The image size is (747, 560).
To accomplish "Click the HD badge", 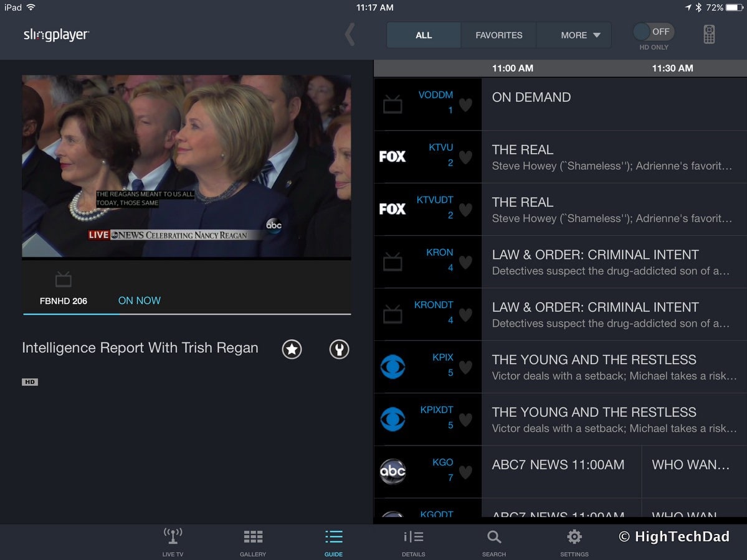I will coord(29,381).
